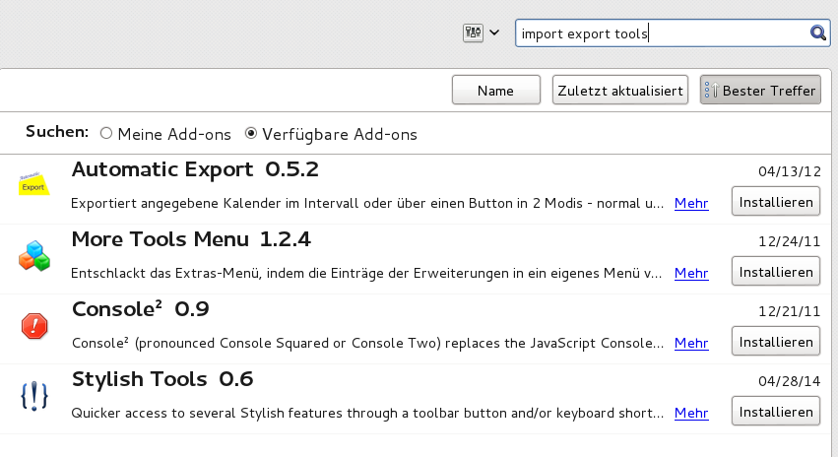Click the Stylish Tools braces icon
838x457 pixels.
click(x=34, y=395)
